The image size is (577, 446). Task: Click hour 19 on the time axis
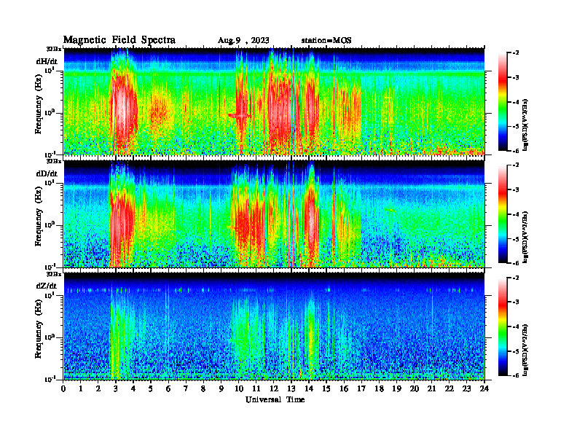pos(396,389)
